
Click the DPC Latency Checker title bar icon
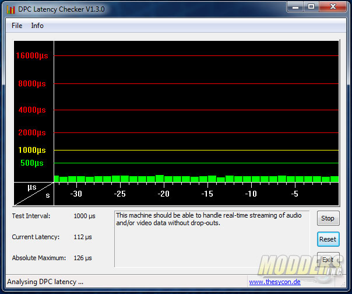[10, 9]
